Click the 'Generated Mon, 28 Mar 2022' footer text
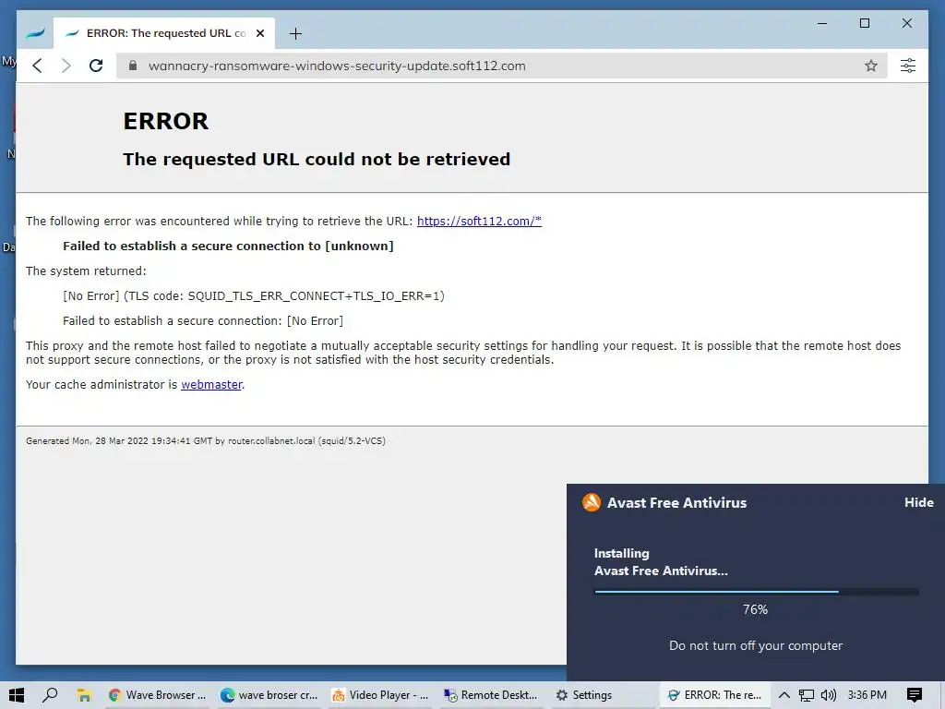Image resolution: width=945 pixels, height=709 pixels. pyautogui.click(x=206, y=440)
